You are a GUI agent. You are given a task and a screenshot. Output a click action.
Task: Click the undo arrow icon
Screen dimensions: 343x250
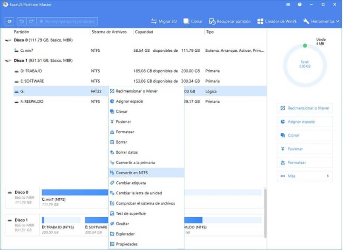tap(21, 21)
